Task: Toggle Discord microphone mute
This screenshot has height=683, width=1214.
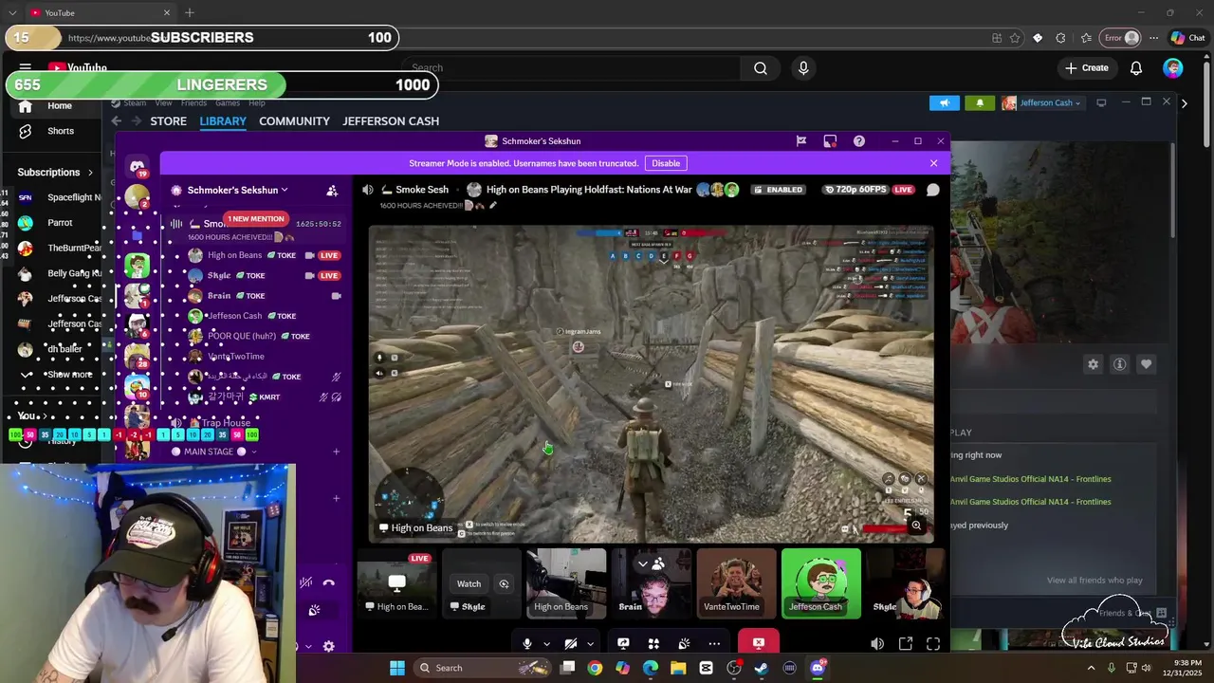Action: pyautogui.click(x=527, y=643)
